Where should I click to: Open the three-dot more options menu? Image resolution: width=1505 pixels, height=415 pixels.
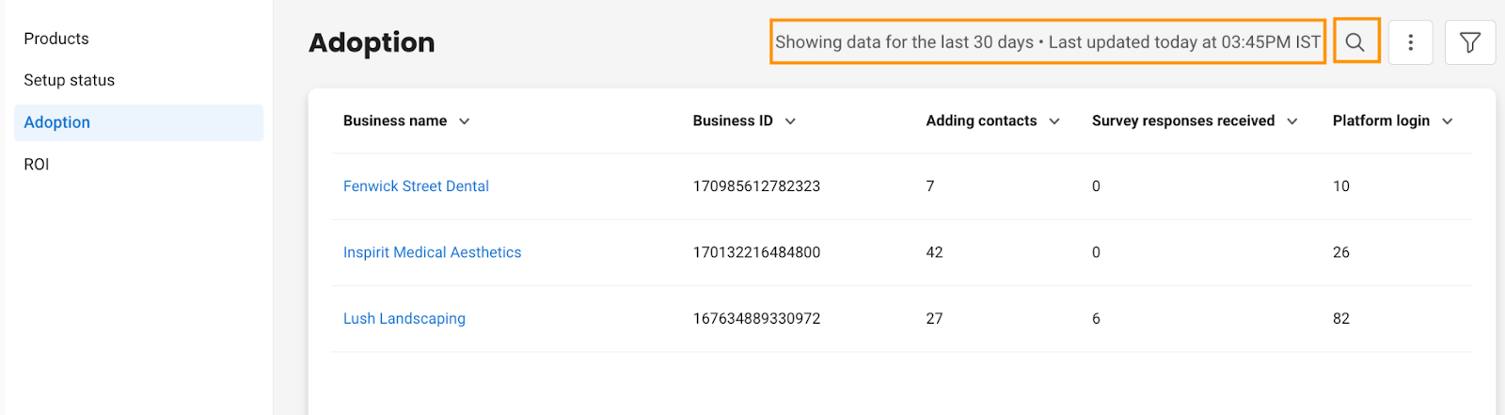tap(1410, 42)
